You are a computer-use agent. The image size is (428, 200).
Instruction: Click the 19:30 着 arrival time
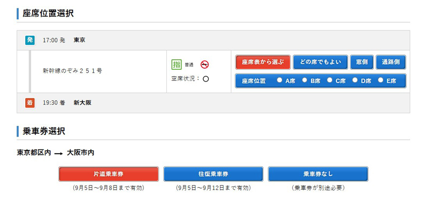[x=54, y=103]
